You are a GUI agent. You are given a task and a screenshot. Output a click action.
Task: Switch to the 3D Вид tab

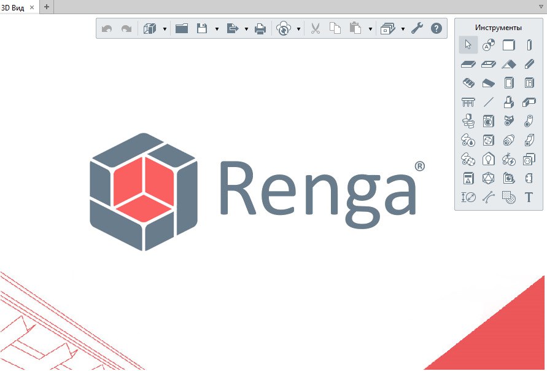13,7
